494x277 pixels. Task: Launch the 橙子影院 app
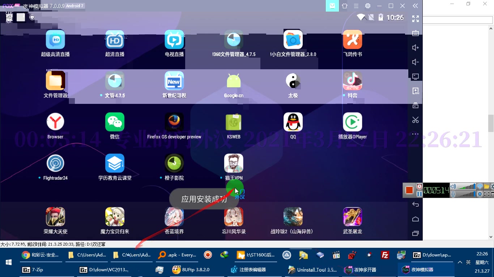174,163
